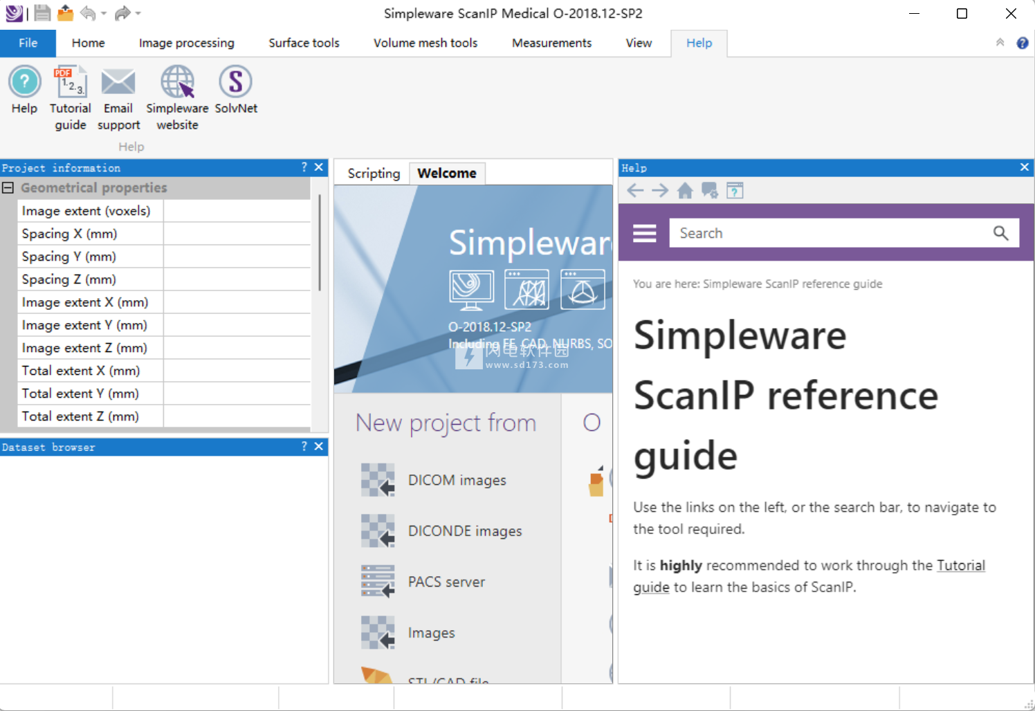The width and height of the screenshot is (1035, 711).
Task: Select the Total extent X (mm) row
Action: point(164,371)
